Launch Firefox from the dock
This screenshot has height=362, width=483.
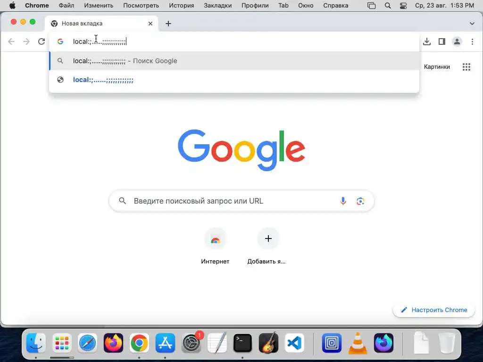[113, 343]
